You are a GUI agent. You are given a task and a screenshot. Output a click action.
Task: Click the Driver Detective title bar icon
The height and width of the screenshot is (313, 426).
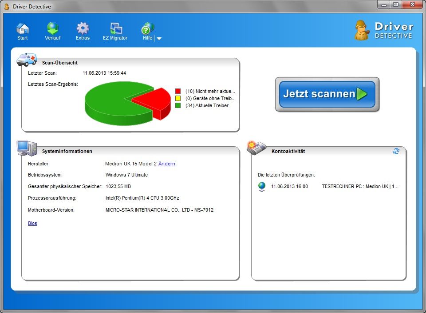click(x=7, y=6)
